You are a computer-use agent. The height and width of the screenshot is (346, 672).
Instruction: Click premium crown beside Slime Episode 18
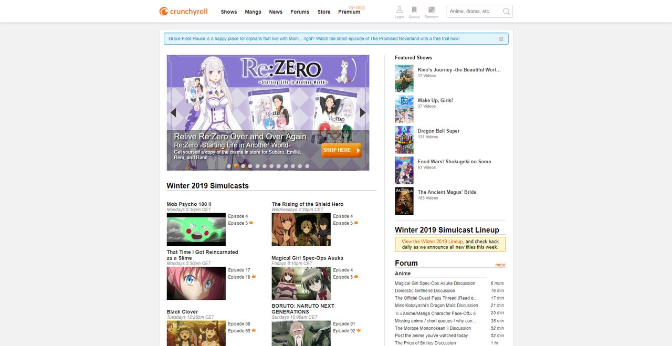(x=254, y=277)
